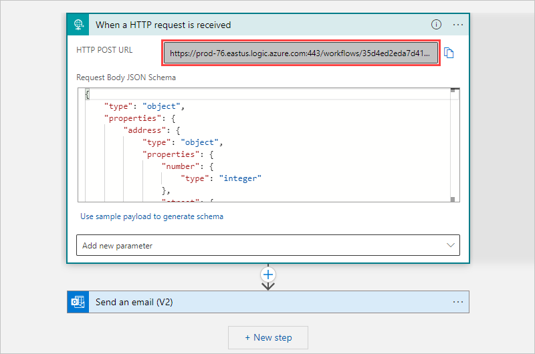Copy the HTTP POST URL
The height and width of the screenshot is (354, 535).
pyautogui.click(x=449, y=53)
